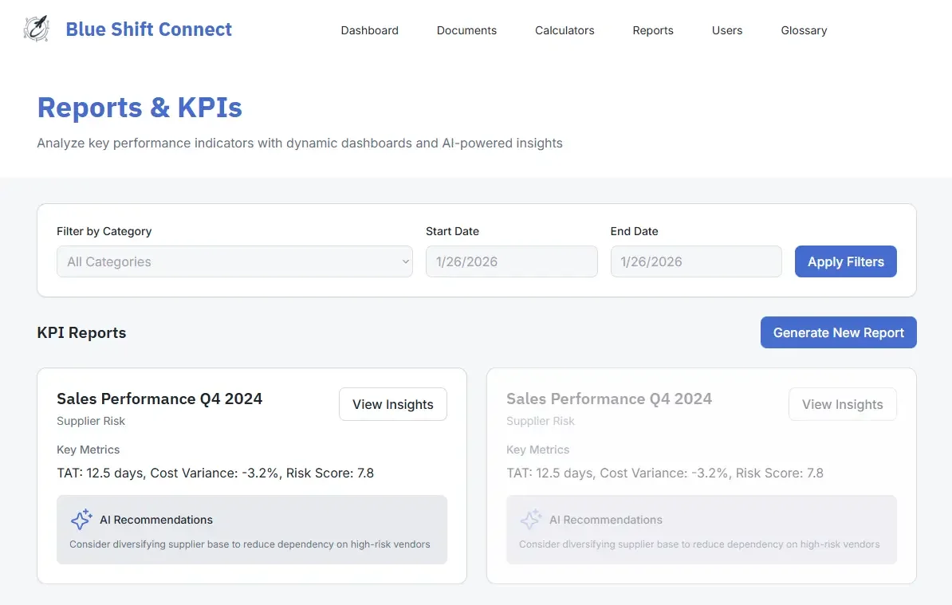Viewport: 952px width, 605px height.
Task: Click the sparkle icon on the grayed-out card
Action: pyautogui.click(x=530, y=519)
